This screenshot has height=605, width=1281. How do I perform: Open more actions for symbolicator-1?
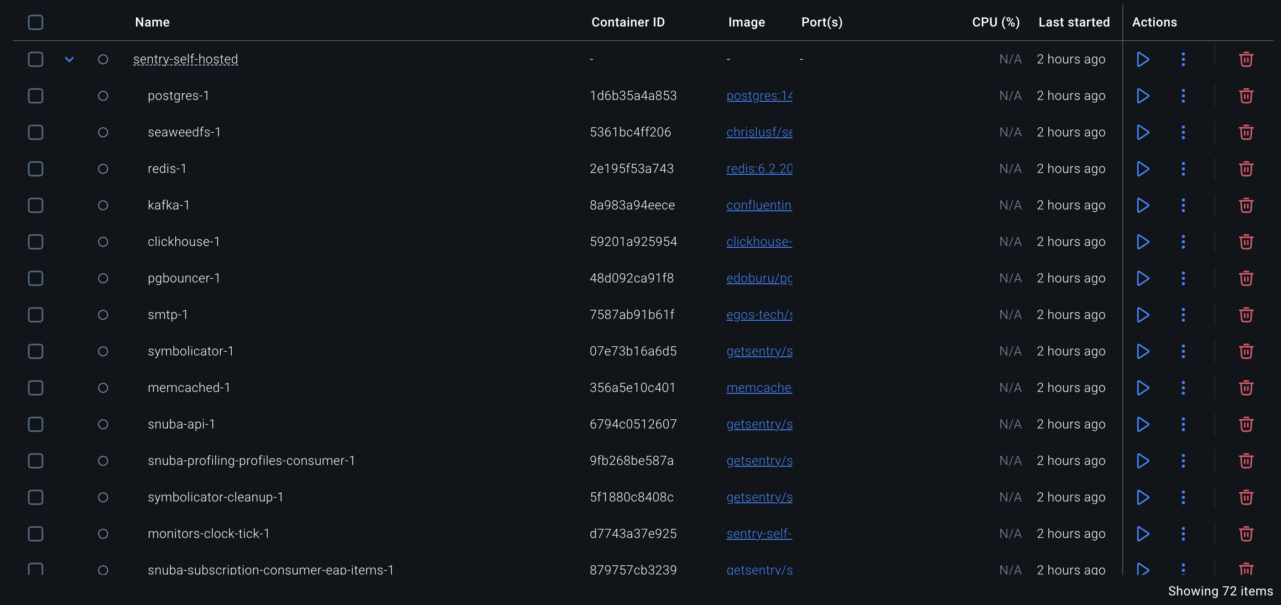(1183, 351)
